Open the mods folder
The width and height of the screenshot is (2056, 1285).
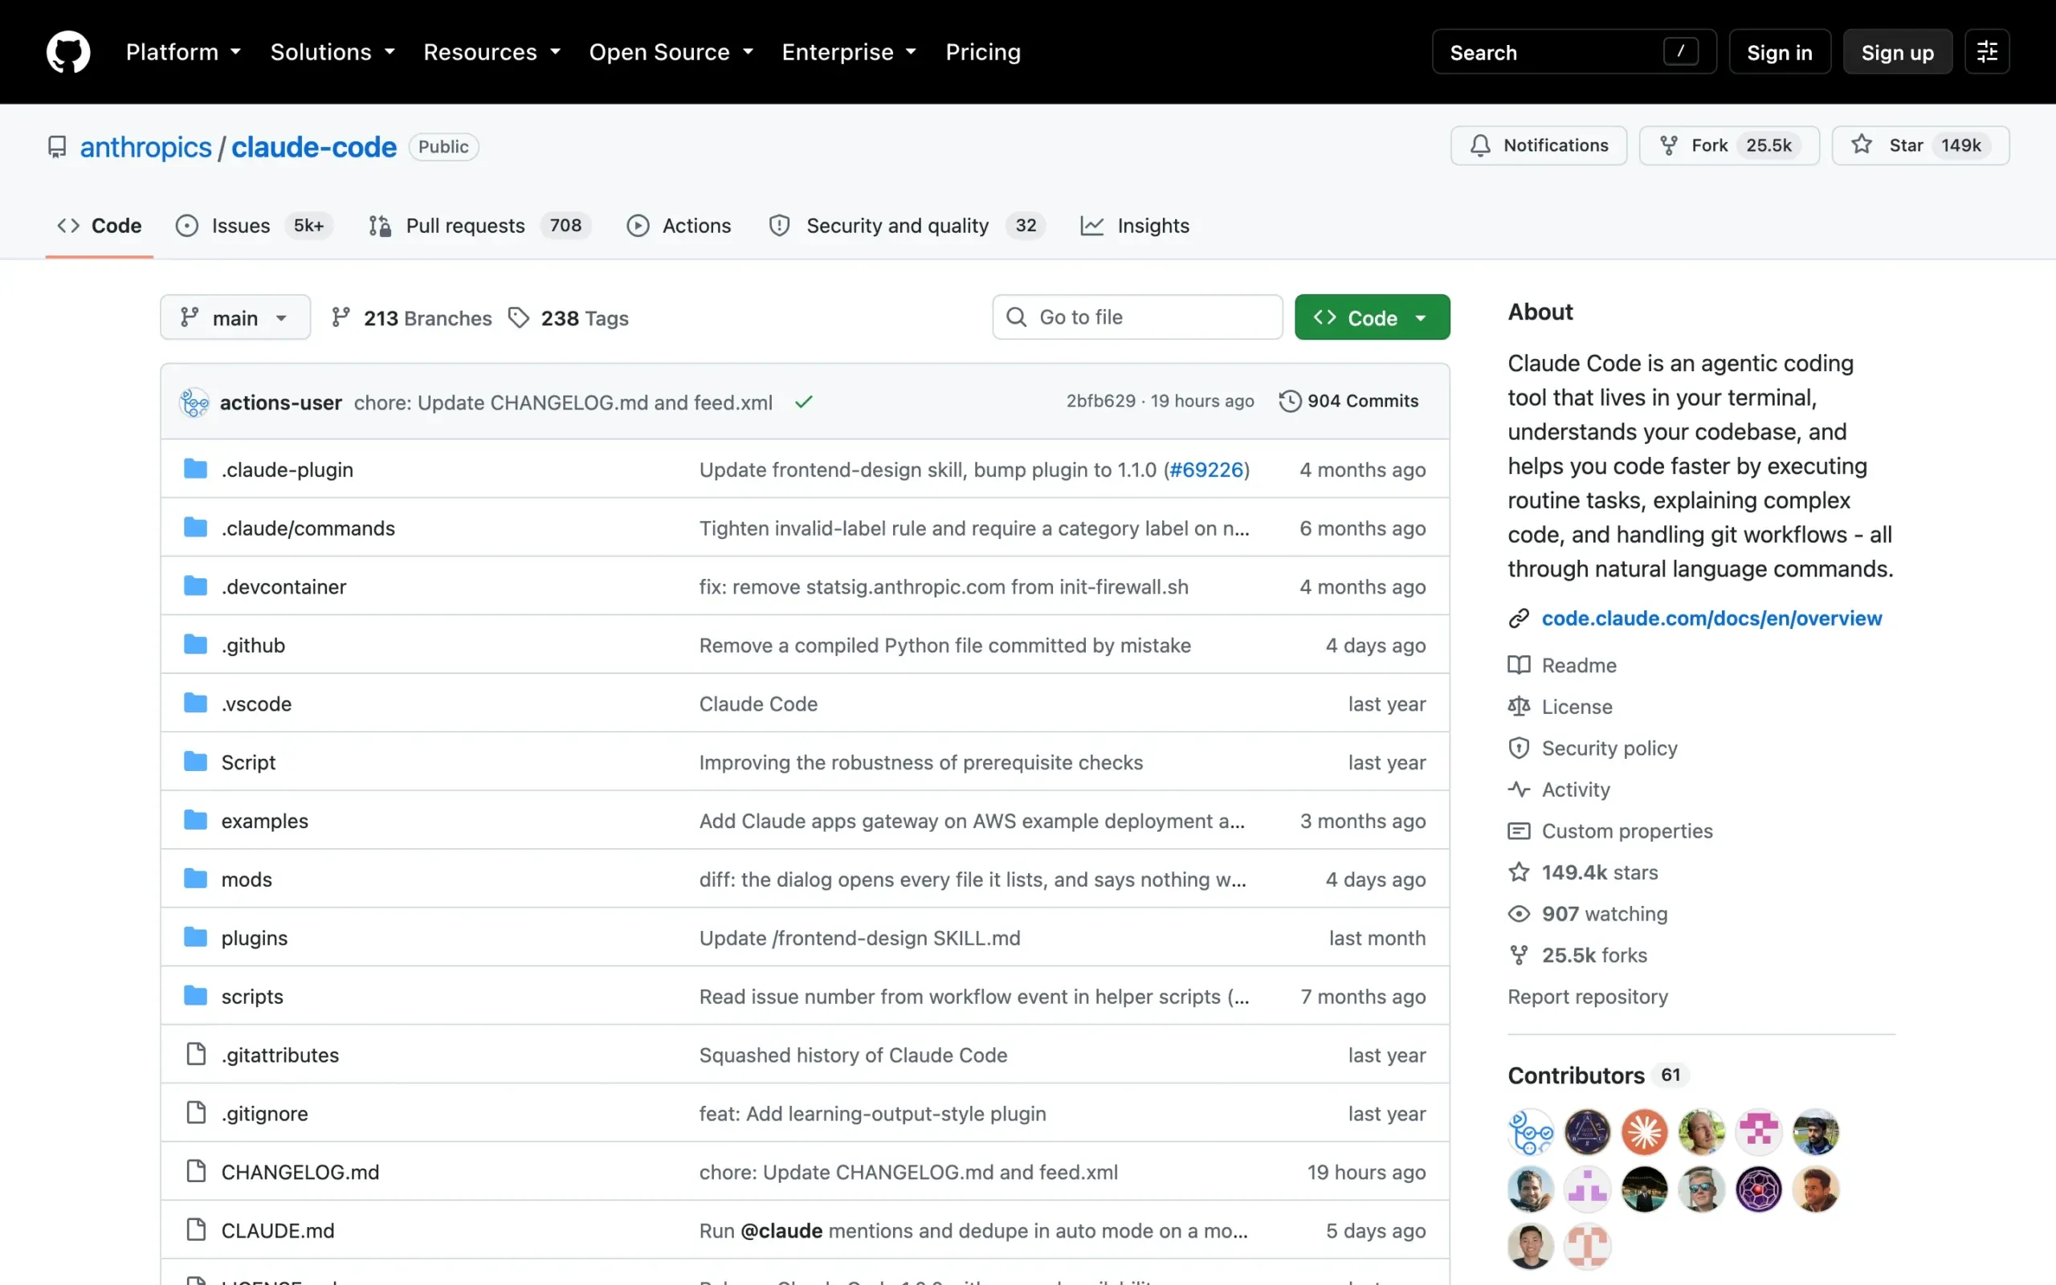247,880
